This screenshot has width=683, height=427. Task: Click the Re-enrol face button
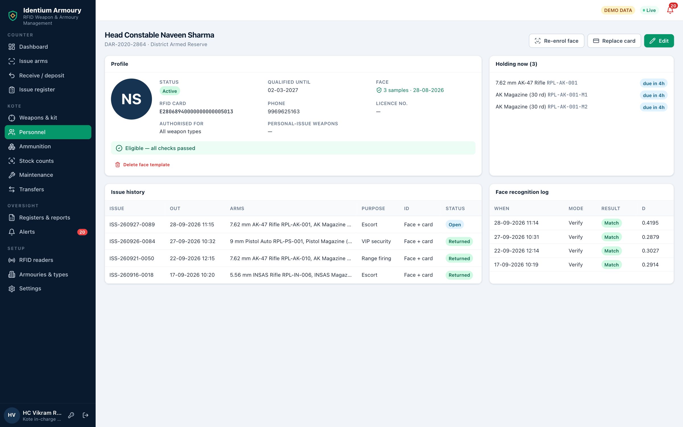point(556,41)
